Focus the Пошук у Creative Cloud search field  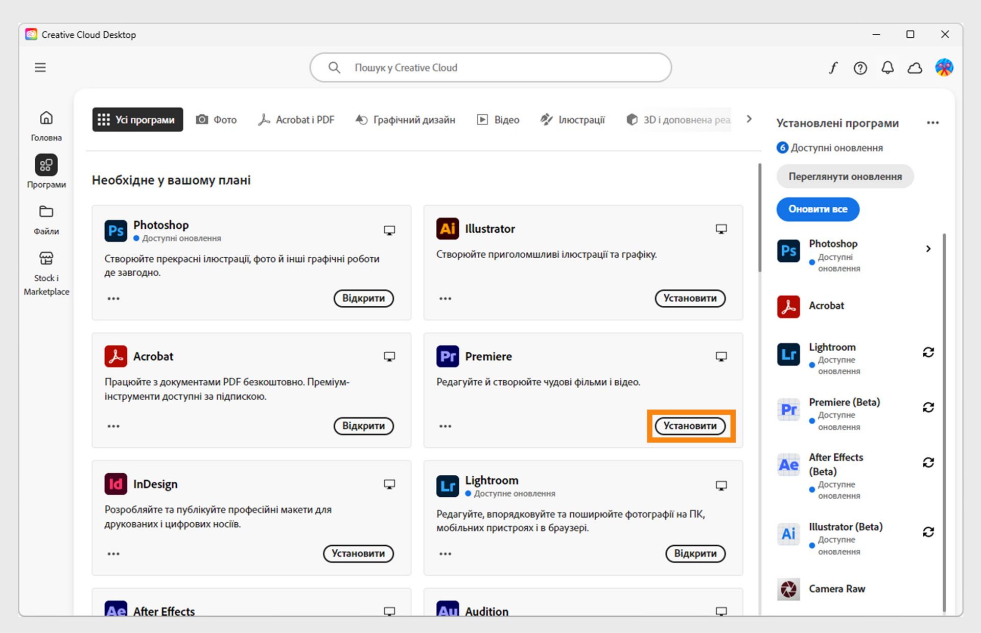point(491,67)
